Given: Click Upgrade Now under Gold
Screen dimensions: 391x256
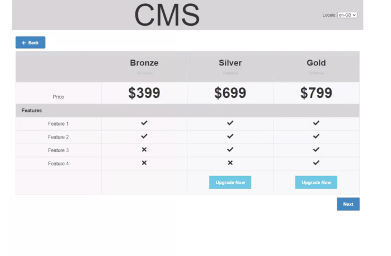Looking at the screenshot, I should 316,182.
